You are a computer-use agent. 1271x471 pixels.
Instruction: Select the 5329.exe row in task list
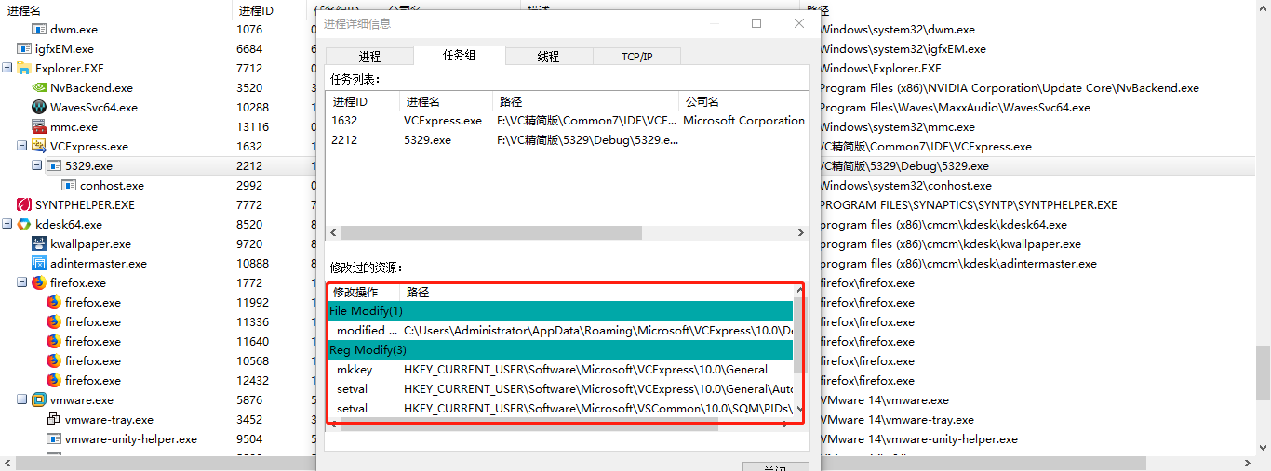click(568, 140)
